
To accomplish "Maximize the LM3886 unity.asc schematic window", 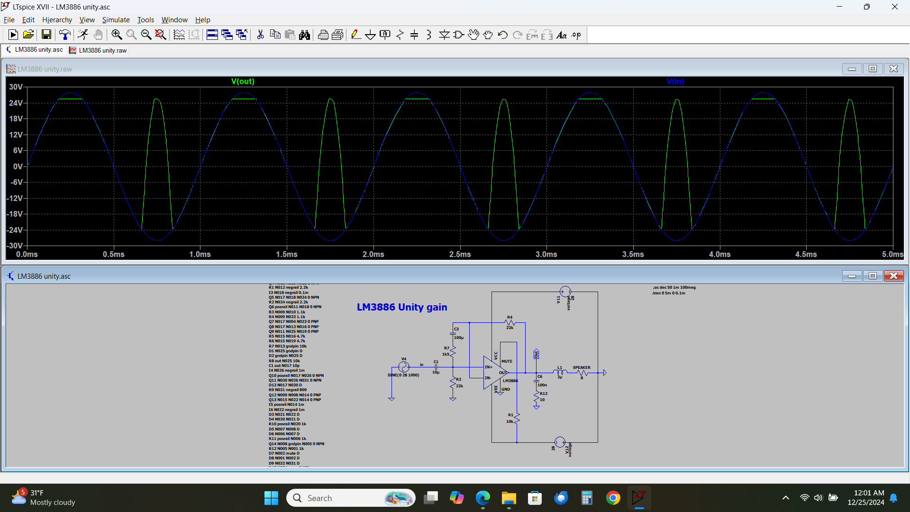I will tap(873, 276).
